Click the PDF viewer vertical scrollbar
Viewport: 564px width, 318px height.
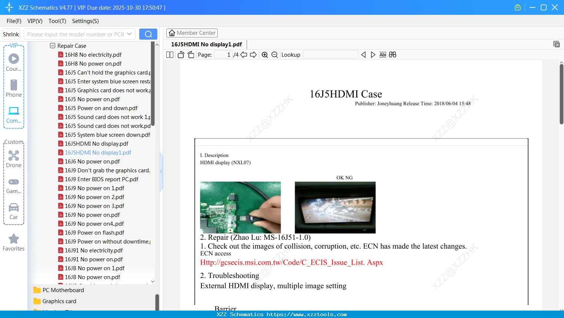pos(561,94)
